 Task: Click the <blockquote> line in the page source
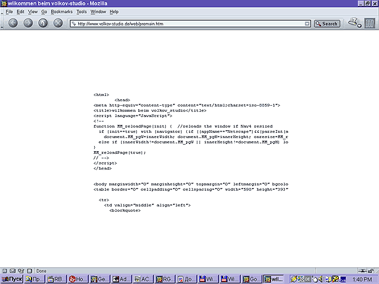[x=125, y=210]
